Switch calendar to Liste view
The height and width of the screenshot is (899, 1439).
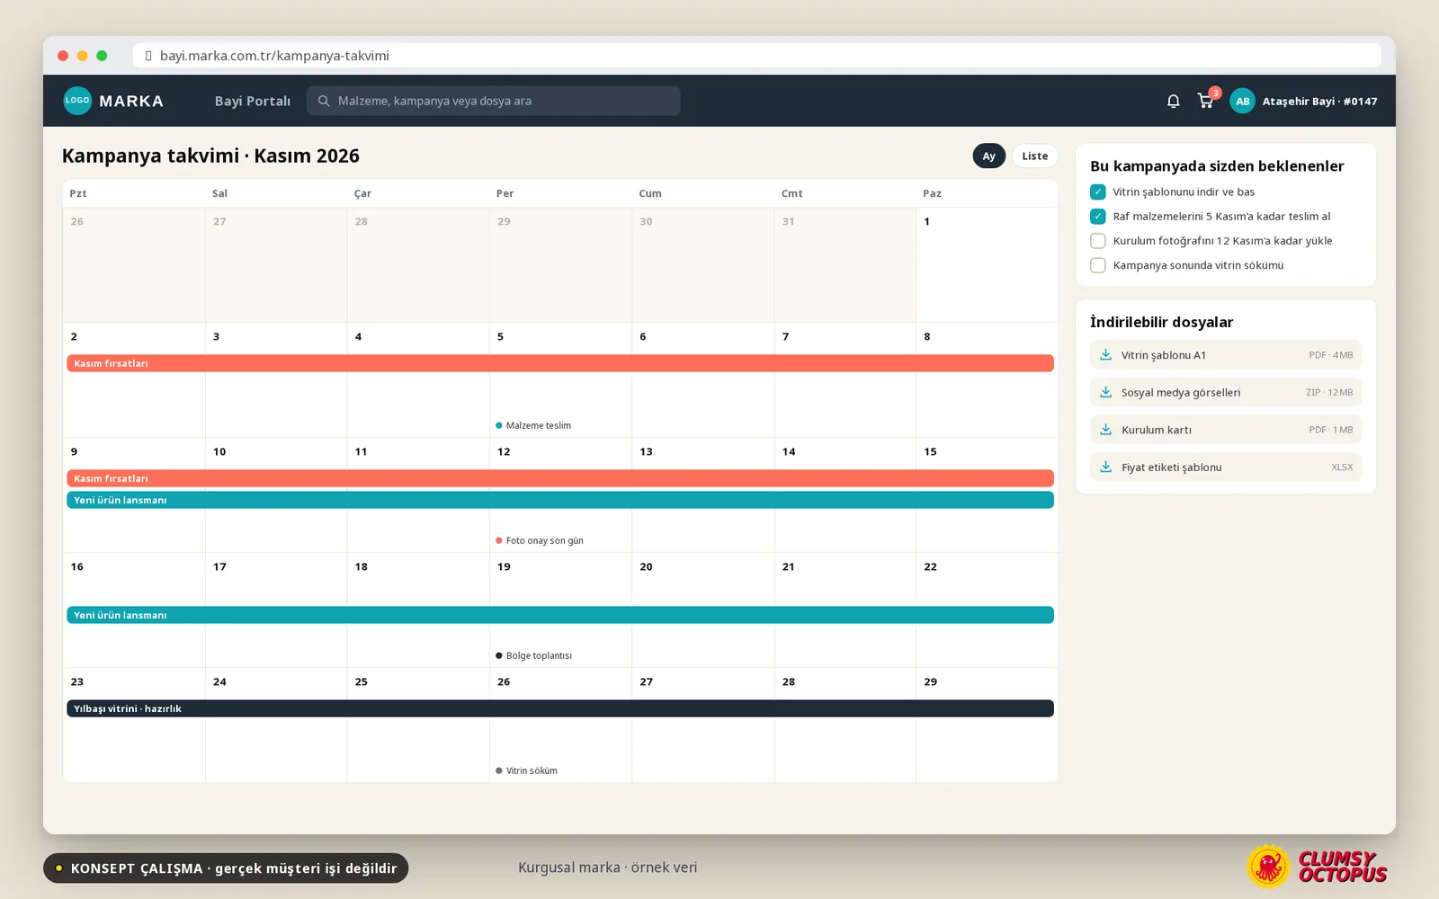1034,156
